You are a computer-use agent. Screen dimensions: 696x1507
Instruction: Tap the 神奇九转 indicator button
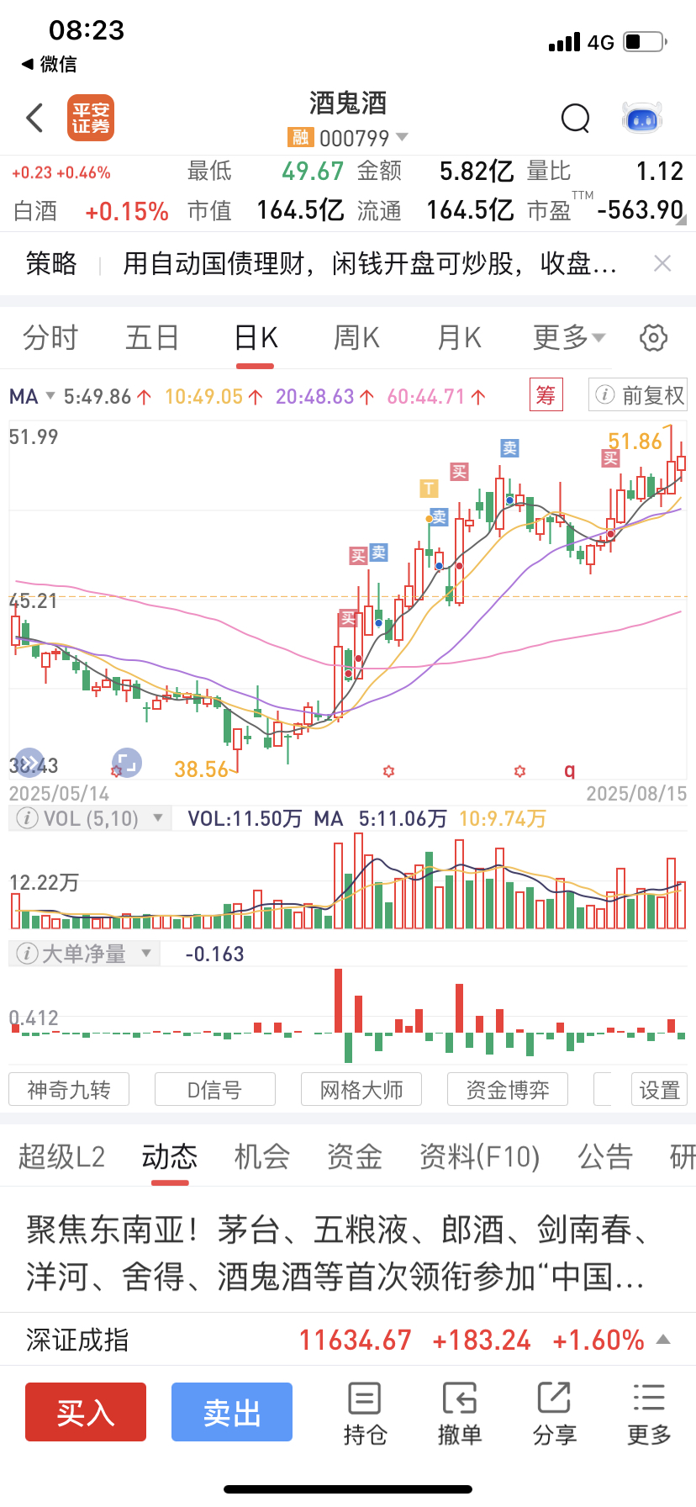tap(69, 1089)
